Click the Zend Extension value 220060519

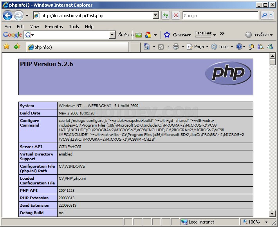[68, 206]
